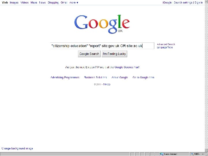
Task: Open Gmail from the top navigation
Action: [x=64, y=3]
